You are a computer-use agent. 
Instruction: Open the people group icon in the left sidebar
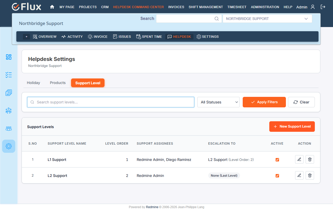point(9,128)
